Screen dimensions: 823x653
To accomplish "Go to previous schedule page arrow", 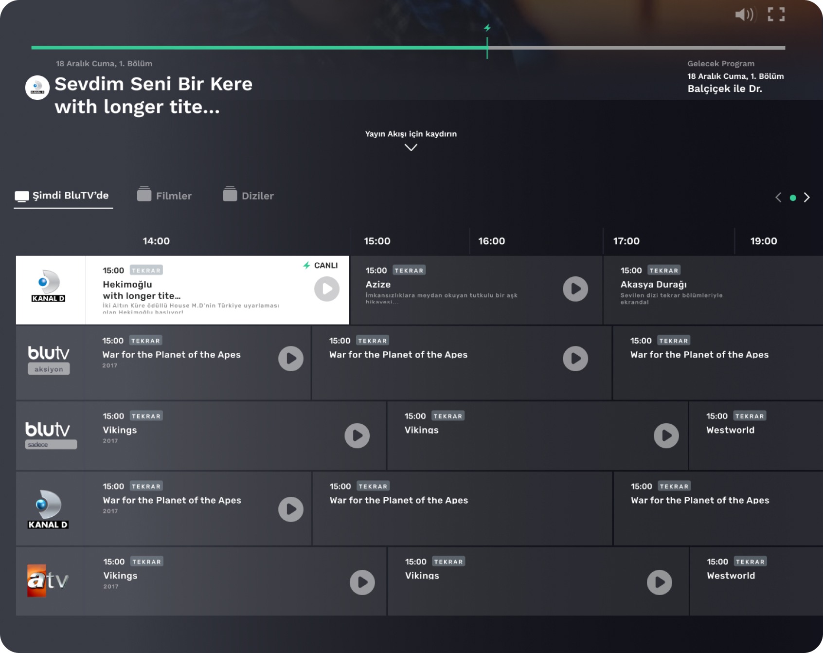I will pyautogui.click(x=778, y=198).
